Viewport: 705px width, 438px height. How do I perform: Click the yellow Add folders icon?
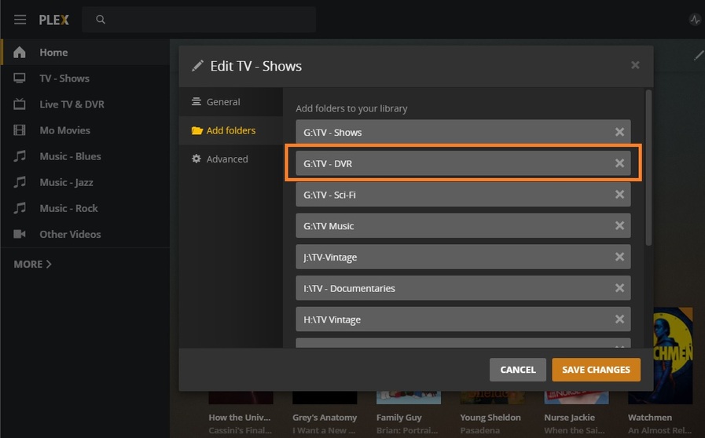[x=197, y=131]
